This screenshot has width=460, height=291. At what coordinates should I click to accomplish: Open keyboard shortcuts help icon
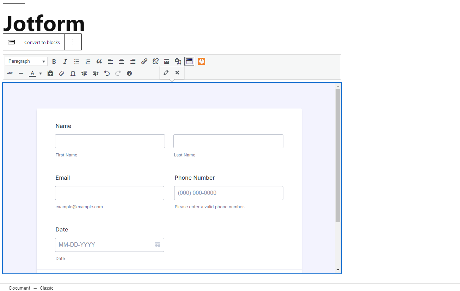point(129,73)
